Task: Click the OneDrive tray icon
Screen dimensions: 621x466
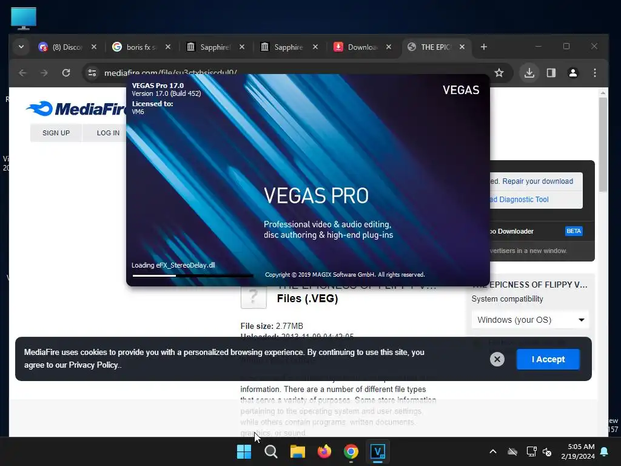Action: tap(512, 451)
